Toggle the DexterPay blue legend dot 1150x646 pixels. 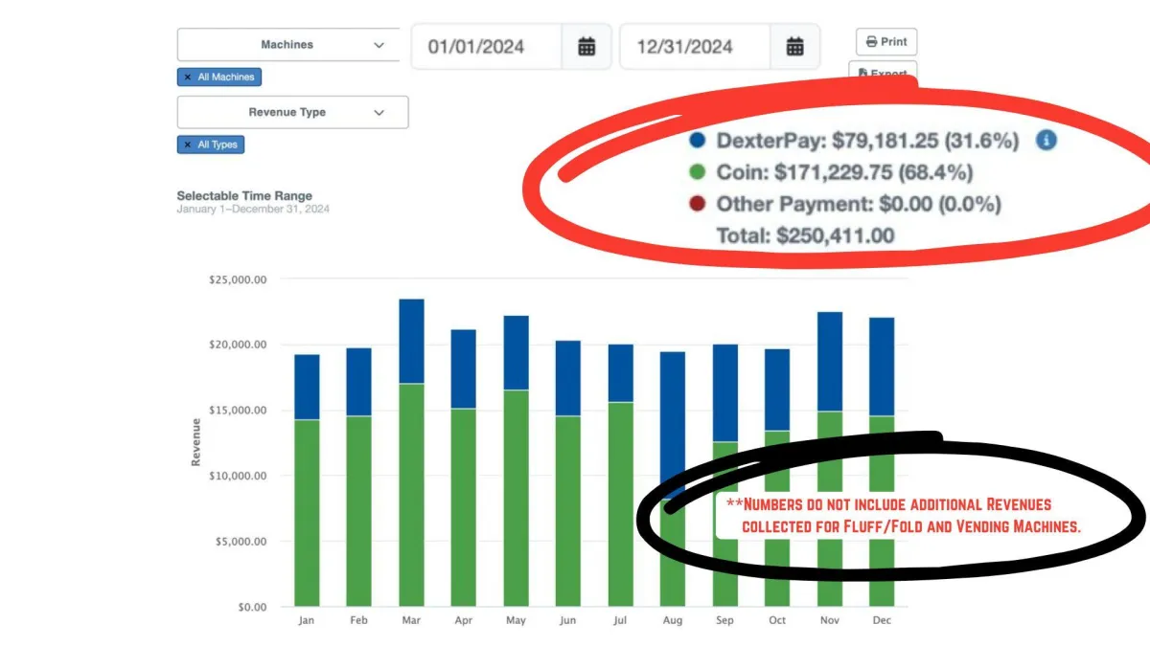tap(698, 141)
